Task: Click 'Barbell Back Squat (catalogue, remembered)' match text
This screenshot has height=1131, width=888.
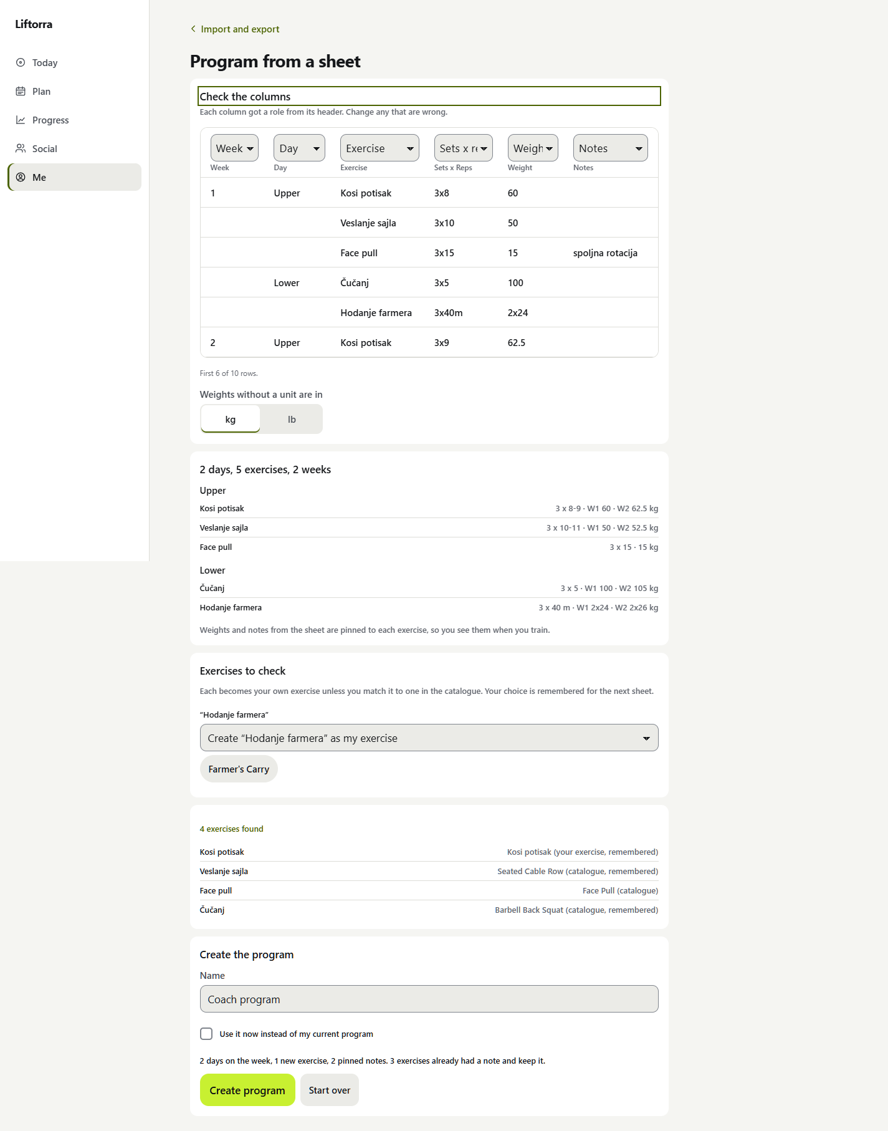Action: [x=576, y=910]
